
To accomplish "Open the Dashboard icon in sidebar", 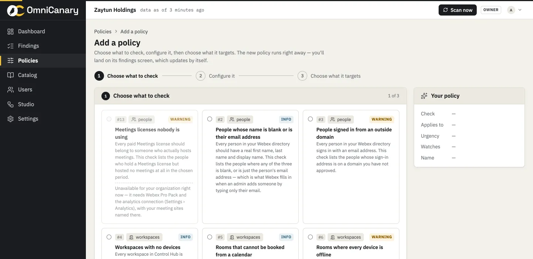I will [x=10, y=31].
